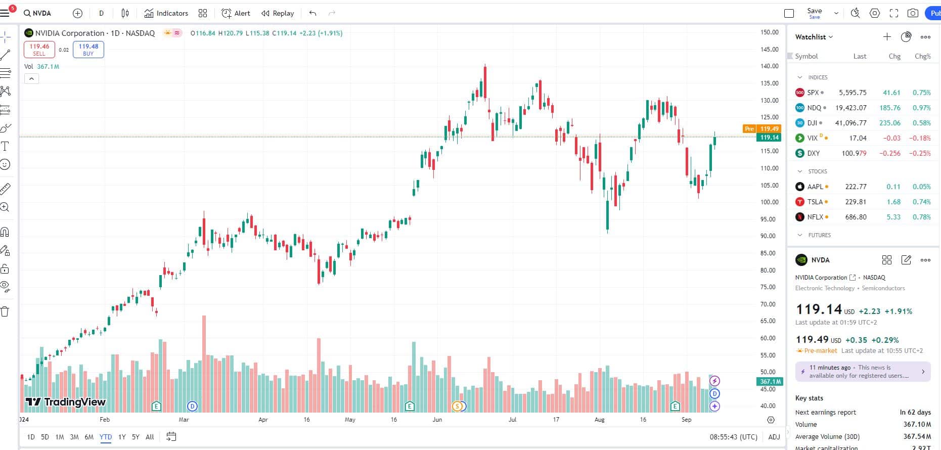
Task: Expand the Save layout dropdown arrow
Action: (836, 13)
